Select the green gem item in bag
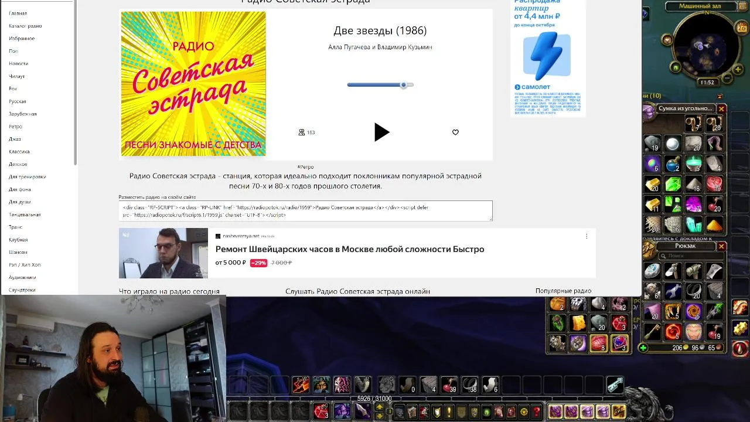750x422 pixels. 673,183
